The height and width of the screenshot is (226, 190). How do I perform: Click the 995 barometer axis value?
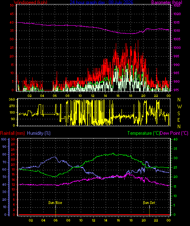tap(177, 56)
